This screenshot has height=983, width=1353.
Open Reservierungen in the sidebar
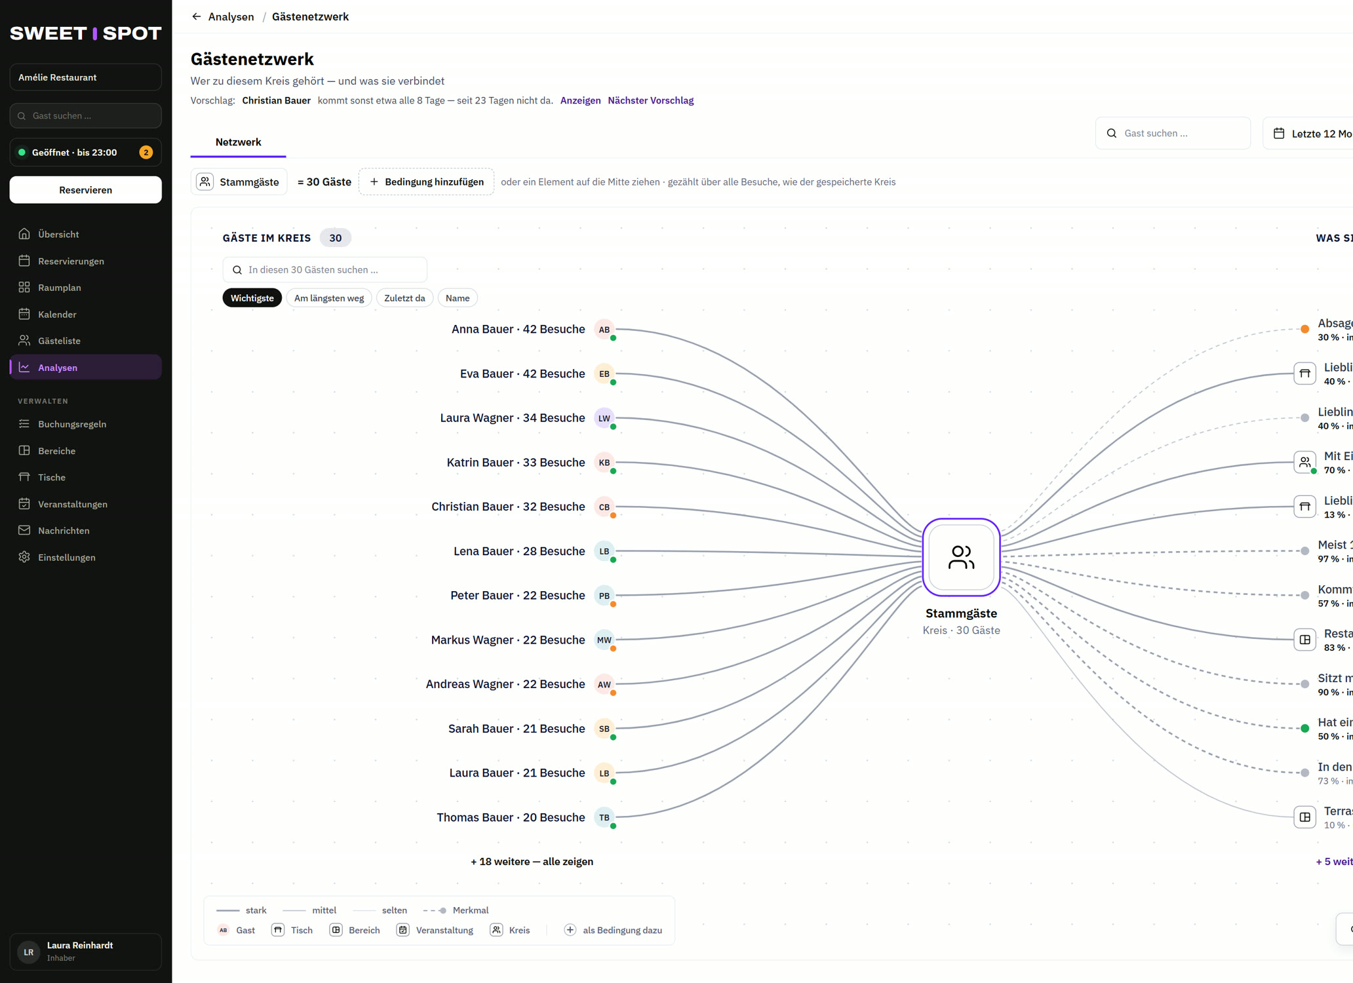(x=85, y=261)
